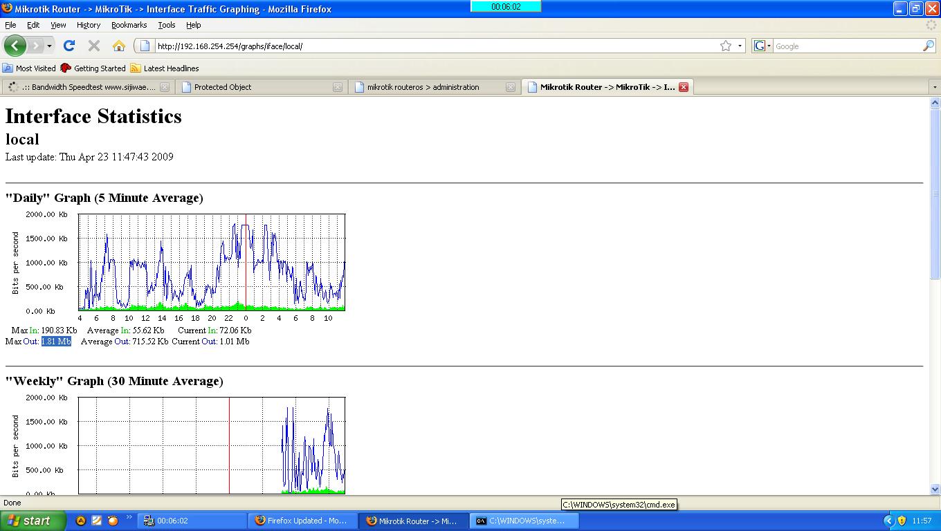Click the page scrollbar down arrow
The width and height of the screenshot is (941, 531).
(x=935, y=489)
